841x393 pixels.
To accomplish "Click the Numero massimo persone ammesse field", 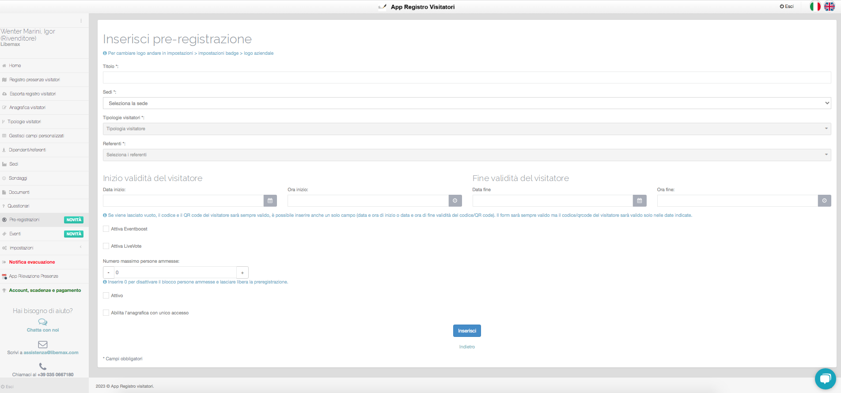I will (175, 272).
